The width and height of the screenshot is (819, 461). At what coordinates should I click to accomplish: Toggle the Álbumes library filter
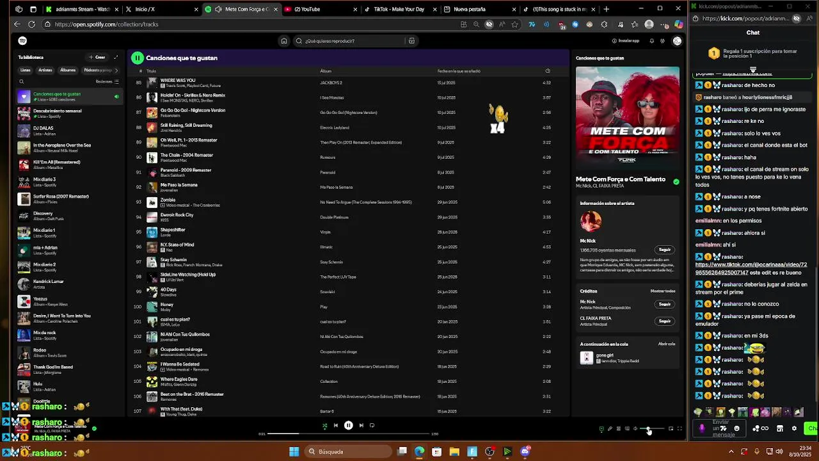point(68,70)
